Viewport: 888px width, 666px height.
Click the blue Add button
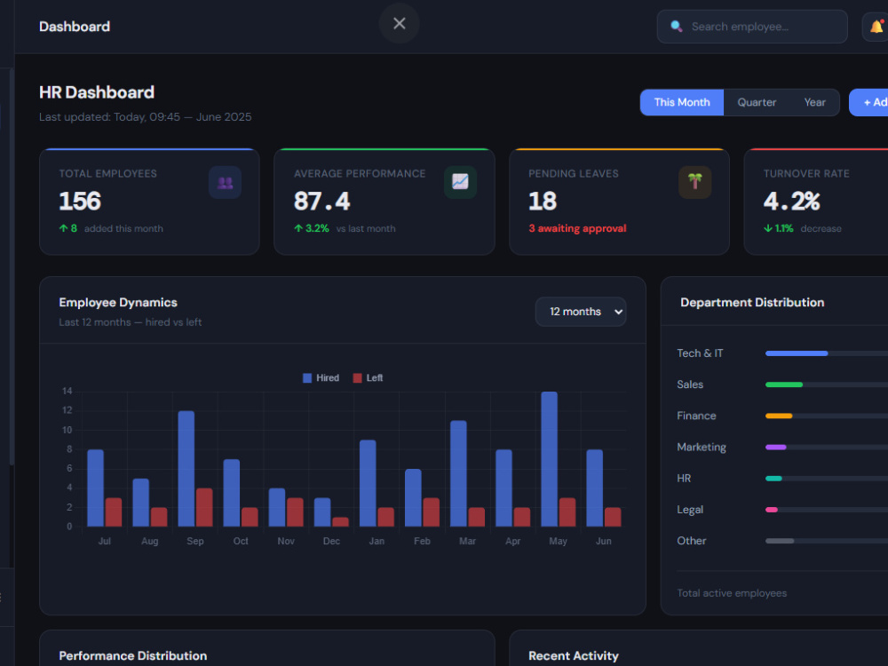[868, 102]
